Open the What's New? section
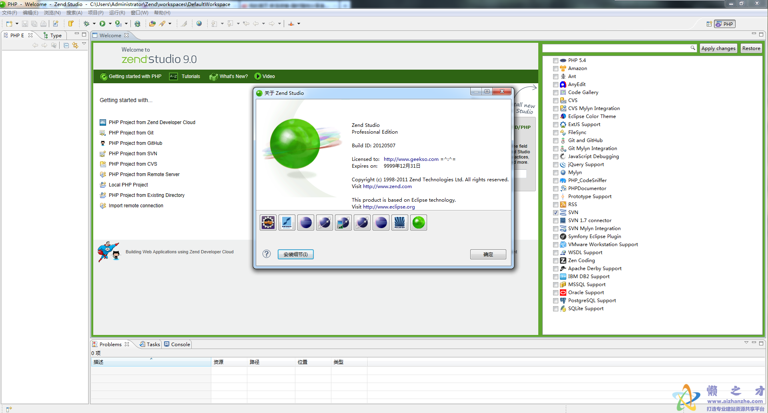768x413 pixels. [x=229, y=76]
